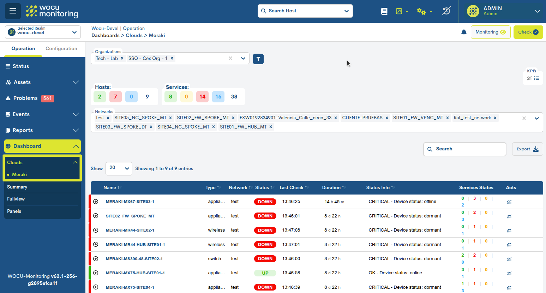This screenshot has width=546, height=293.
Task: Toggle the Monitoring eye button
Action: pos(491,32)
